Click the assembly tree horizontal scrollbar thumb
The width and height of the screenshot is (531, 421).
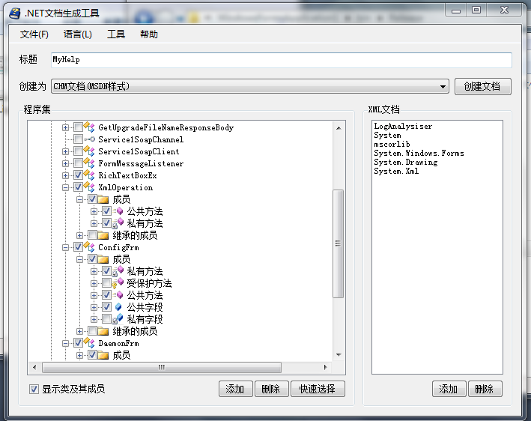click(x=161, y=368)
